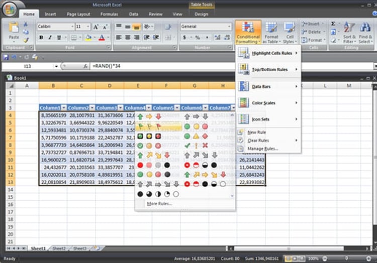Click the Paste icon in Clipboard group

pos(14,30)
